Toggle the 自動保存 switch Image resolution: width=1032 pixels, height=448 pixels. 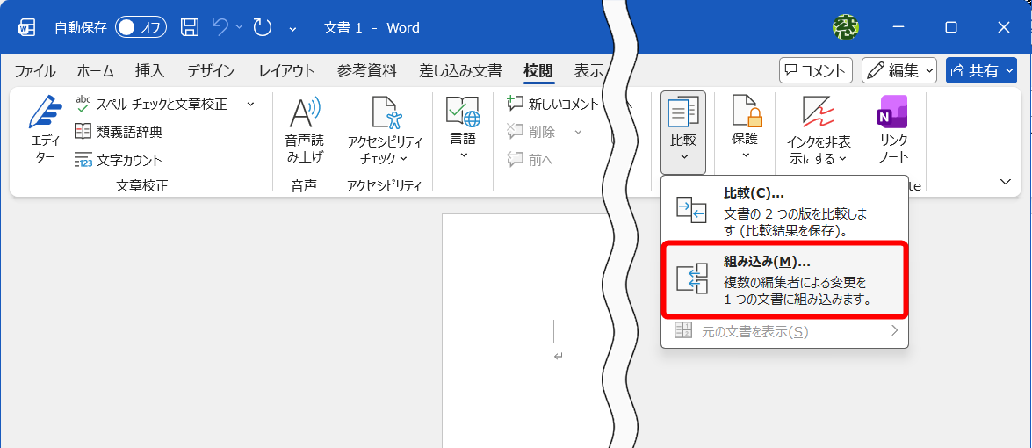pos(141,27)
